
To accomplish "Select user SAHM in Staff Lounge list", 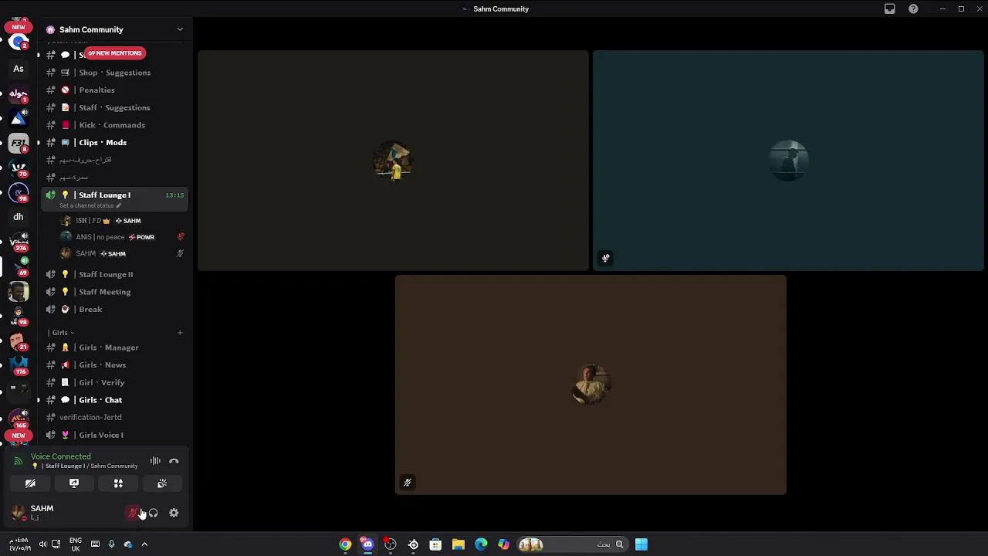I will click(122, 253).
